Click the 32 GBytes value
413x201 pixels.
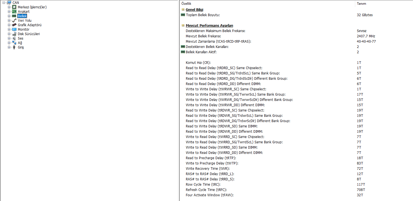coord(365,15)
